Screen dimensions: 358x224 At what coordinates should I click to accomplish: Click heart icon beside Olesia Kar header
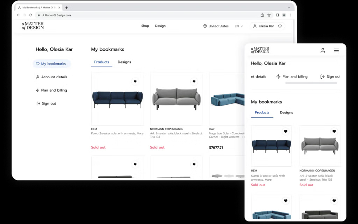(280, 26)
